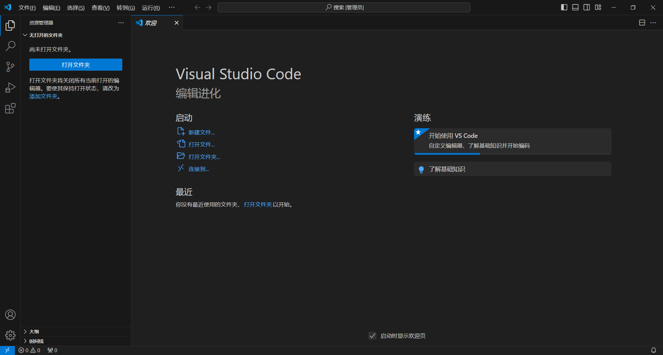Click the Visual Studio Code heading
This screenshot has width=663, height=355.
coord(238,74)
